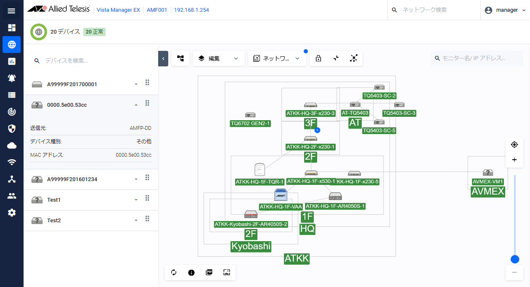Click the info icon below the map

pos(191,272)
